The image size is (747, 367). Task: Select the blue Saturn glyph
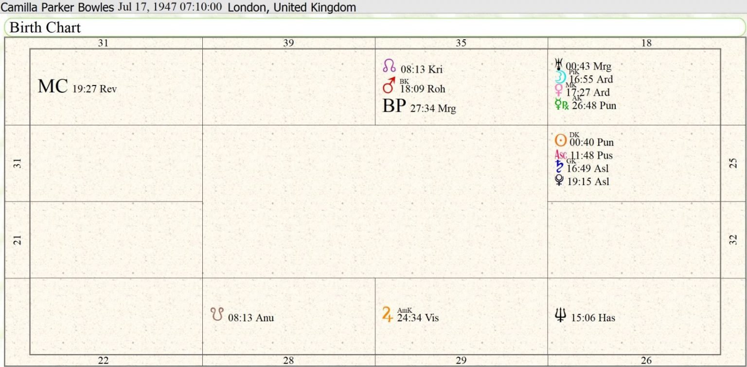(559, 167)
